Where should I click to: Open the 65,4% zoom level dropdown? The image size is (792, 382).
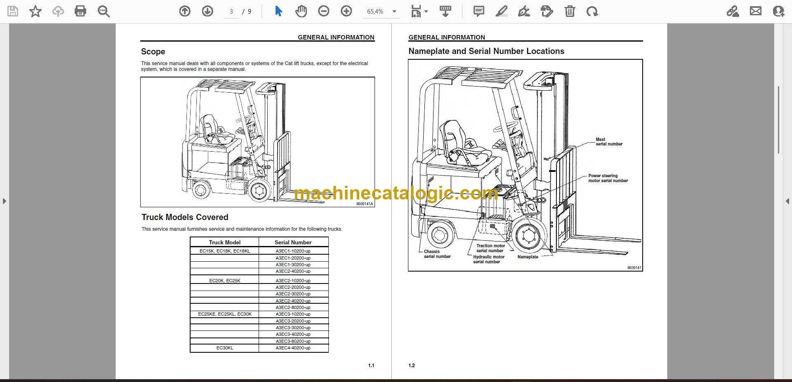(x=382, y=12)
